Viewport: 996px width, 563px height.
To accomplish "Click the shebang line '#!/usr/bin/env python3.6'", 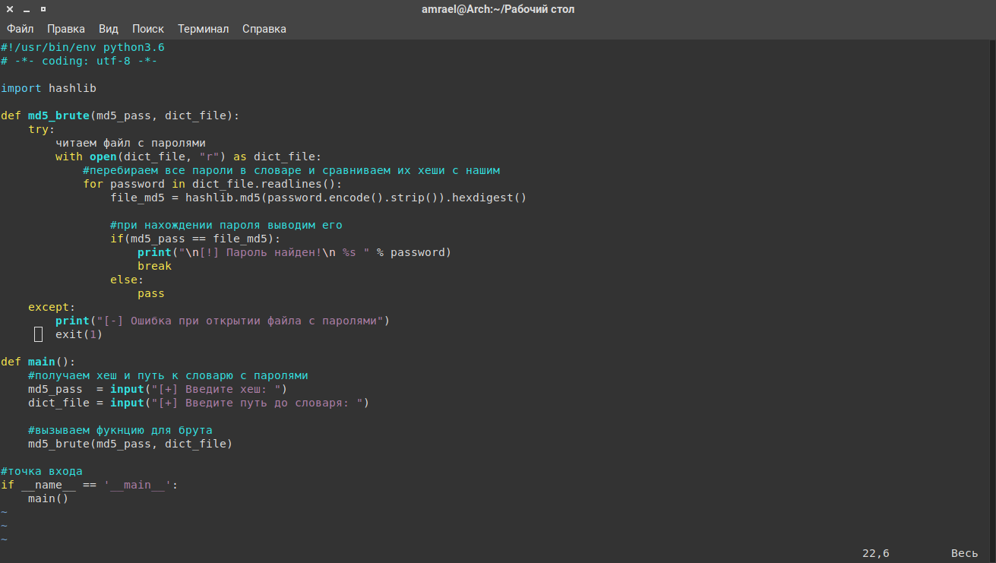I will [83, 47].
